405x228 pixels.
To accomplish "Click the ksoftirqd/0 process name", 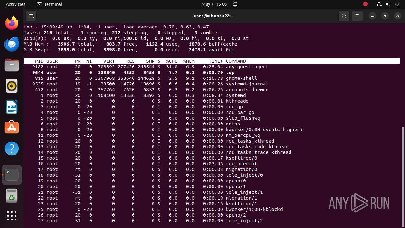I will coord(241,158).
